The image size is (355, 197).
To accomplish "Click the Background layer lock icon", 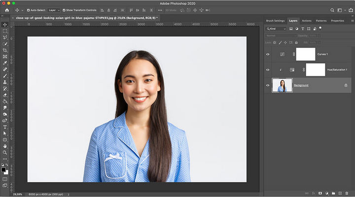I will click(x=346, y=85).
